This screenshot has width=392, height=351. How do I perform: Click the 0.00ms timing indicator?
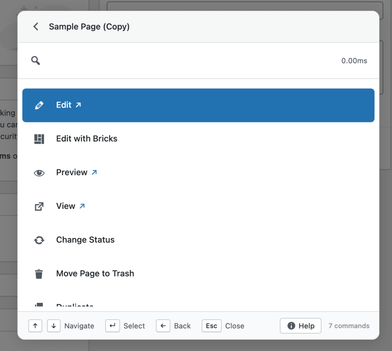coord(354,60)
